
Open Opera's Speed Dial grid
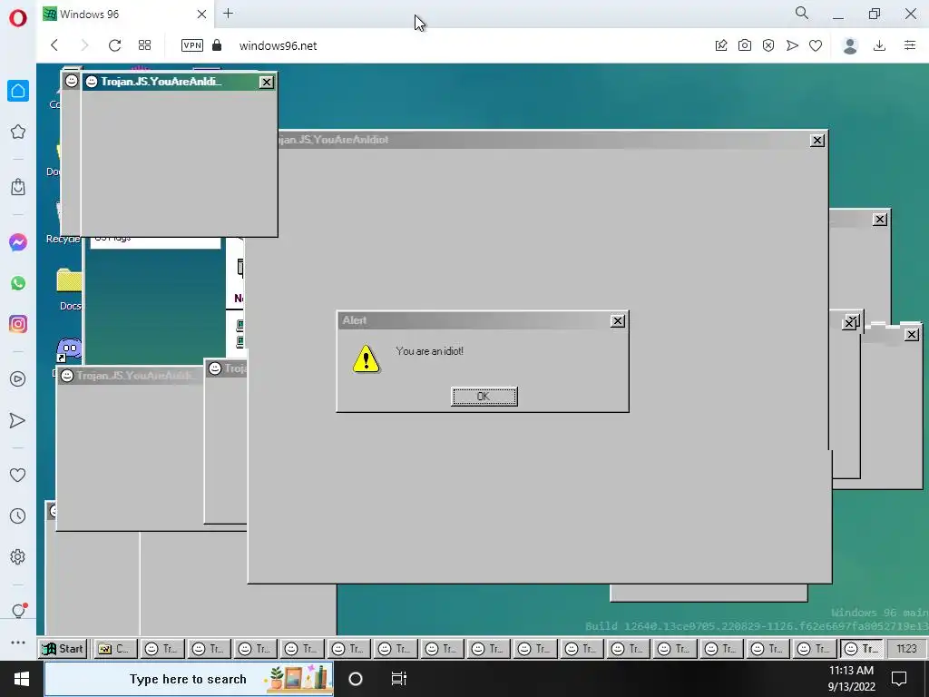(144, 45)
